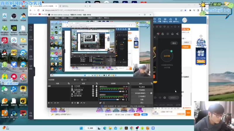
Task: Pop out the Controls dock using its header icon
Action: [x=152, y=84]
